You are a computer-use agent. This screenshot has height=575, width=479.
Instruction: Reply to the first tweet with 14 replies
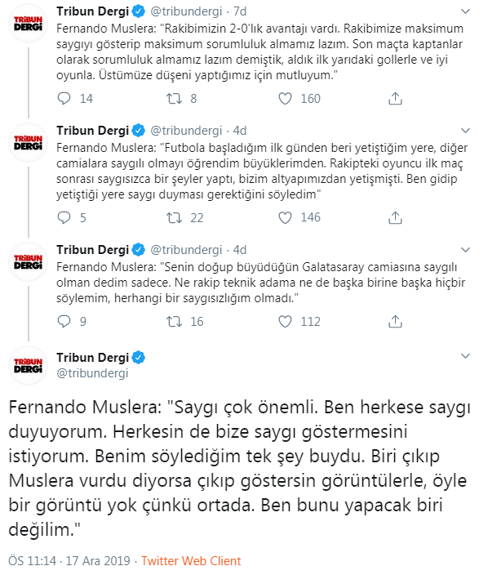click(64, 98)
